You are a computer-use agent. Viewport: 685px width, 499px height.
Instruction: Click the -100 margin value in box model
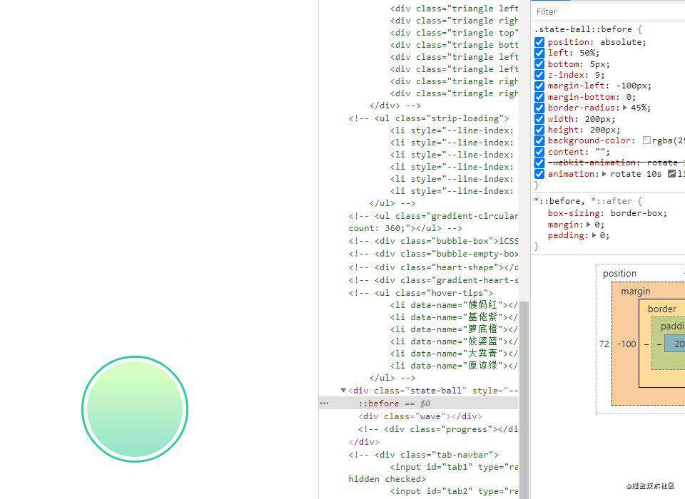pyautogui.click(x=626, y=344)
